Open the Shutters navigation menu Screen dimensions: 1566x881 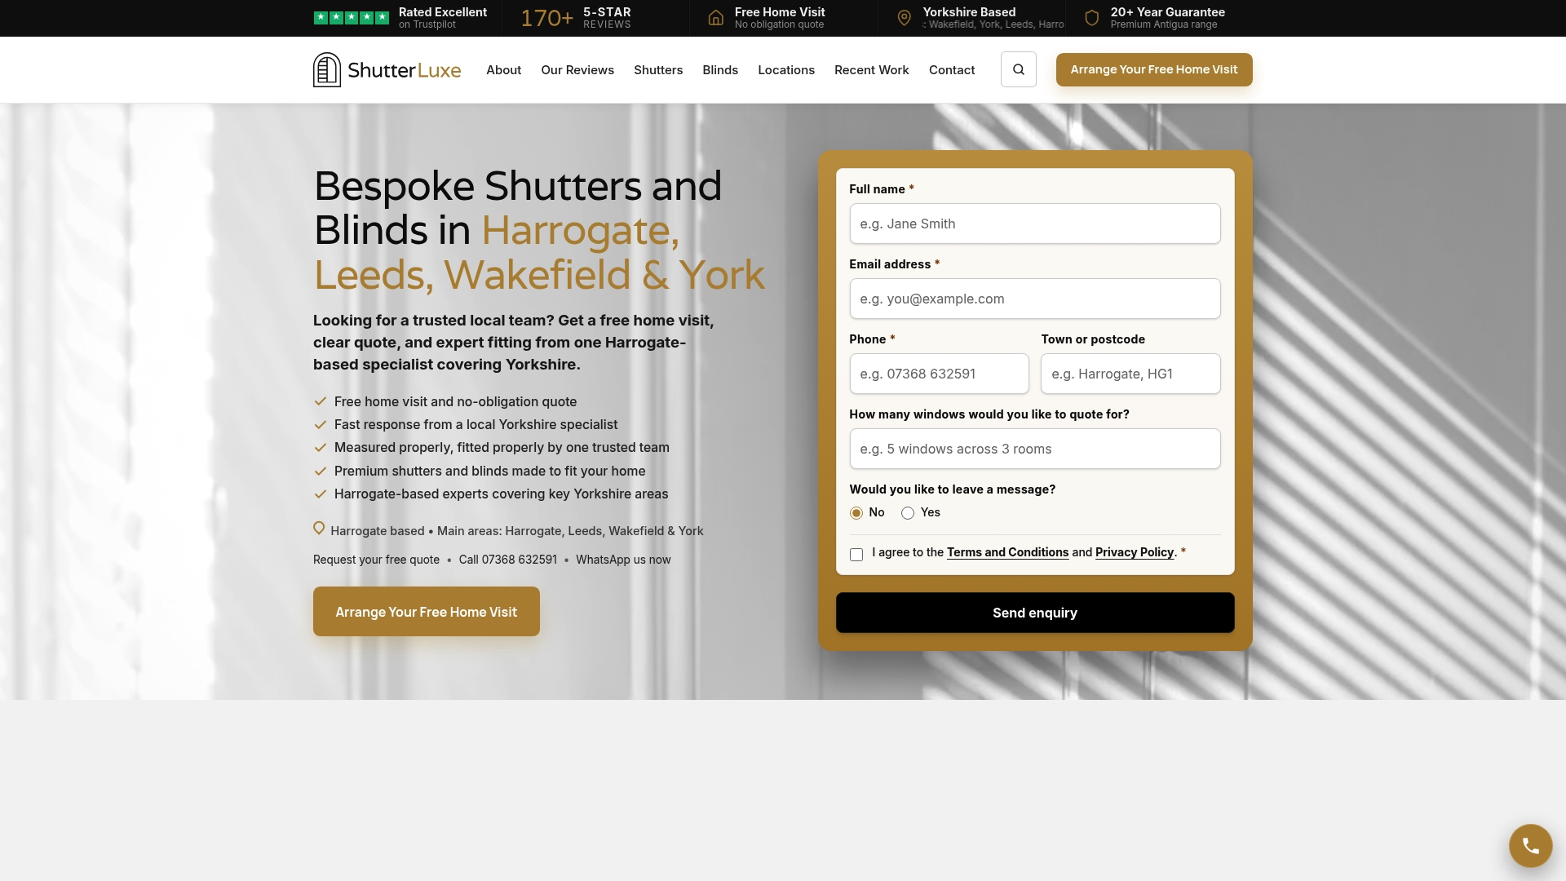658,70
